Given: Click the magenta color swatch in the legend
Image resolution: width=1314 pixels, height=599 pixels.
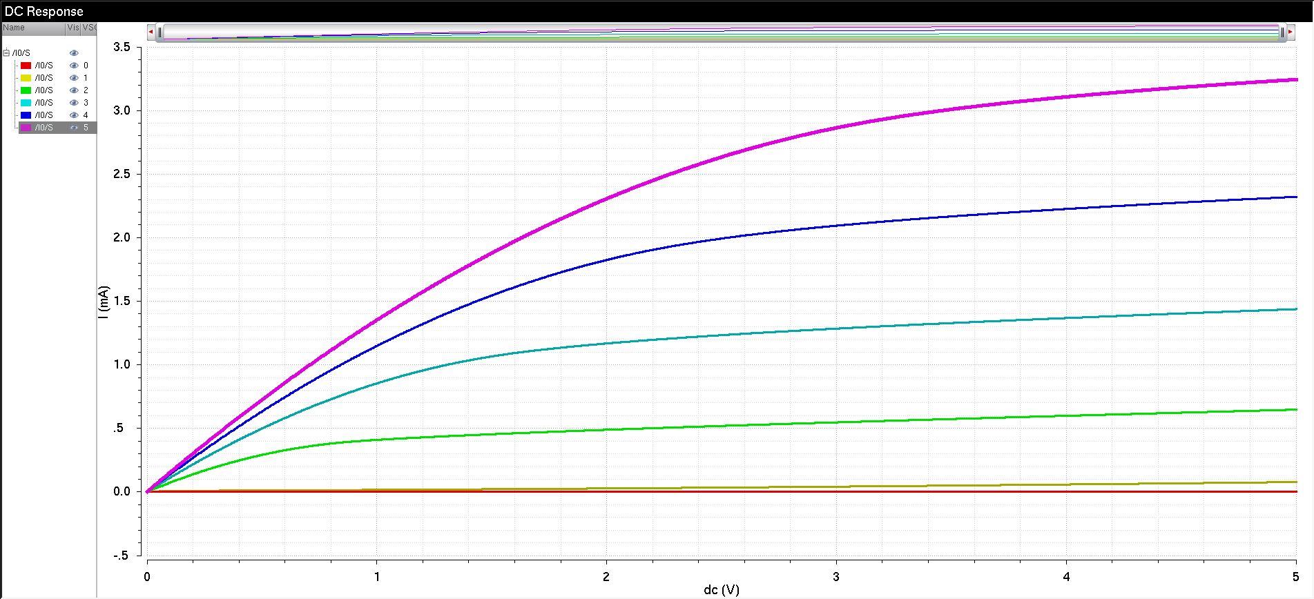Looking at the screenshot, I should 26,128.
